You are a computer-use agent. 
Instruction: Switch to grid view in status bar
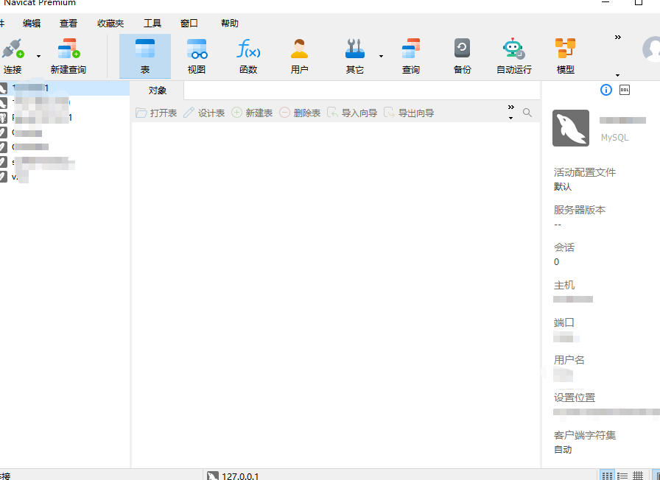tap(638, 475)
